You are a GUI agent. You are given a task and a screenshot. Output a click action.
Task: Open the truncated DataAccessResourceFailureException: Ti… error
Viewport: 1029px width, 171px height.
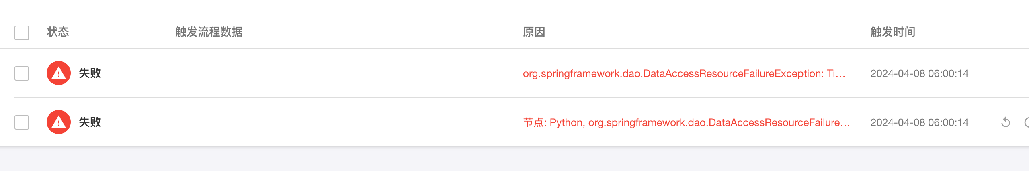(684, 74)
